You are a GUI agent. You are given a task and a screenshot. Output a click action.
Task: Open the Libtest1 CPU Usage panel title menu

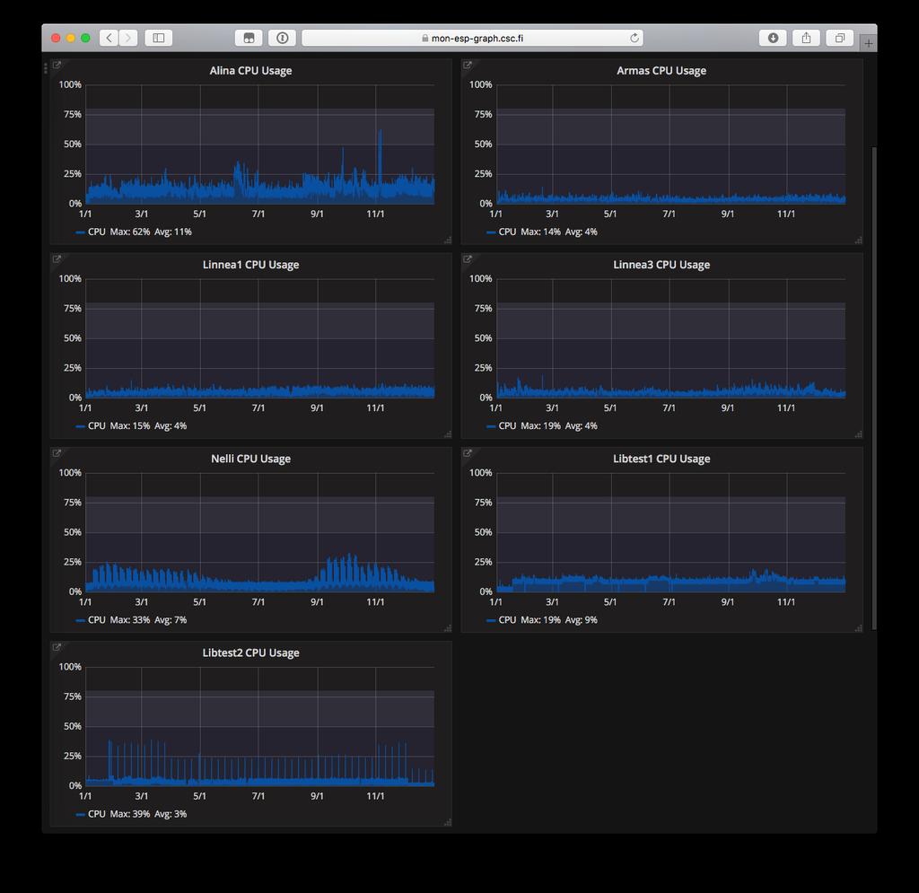(661, 459)
